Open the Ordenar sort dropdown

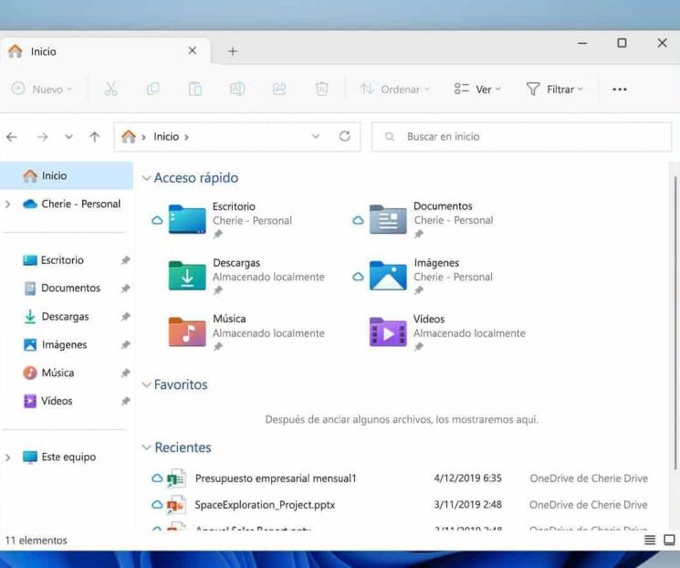coord(394,89)
